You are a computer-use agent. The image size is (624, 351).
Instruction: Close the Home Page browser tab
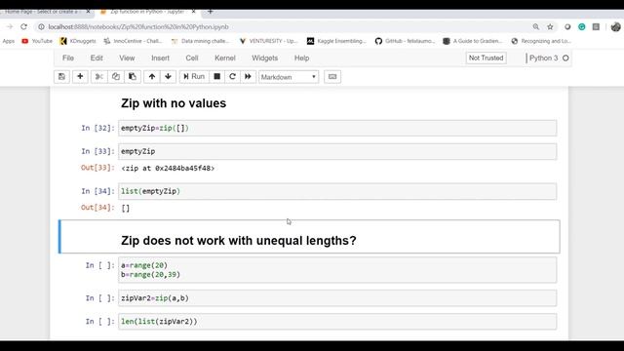click(89, 12)
